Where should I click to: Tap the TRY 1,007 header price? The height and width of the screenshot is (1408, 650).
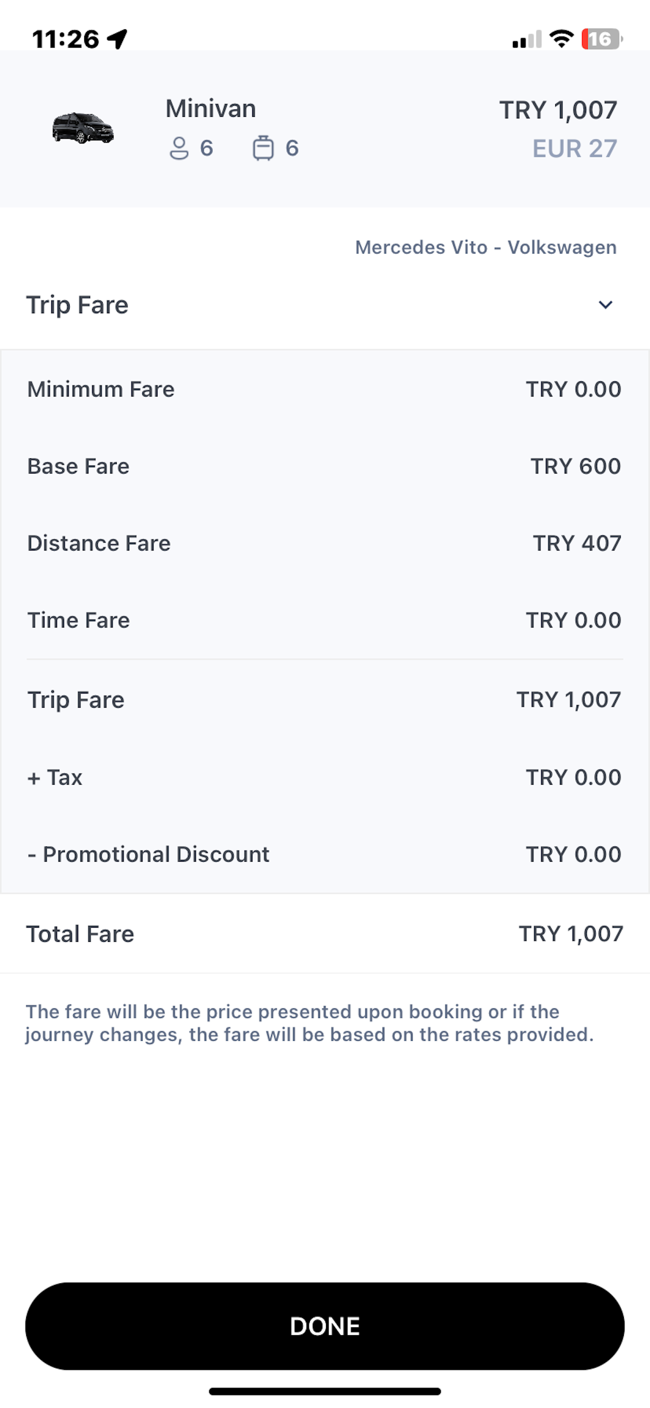tap(558, 111)
